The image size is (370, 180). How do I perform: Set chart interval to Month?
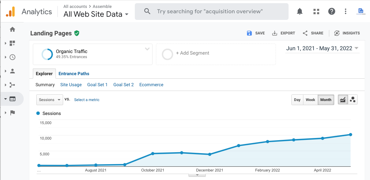326,100
